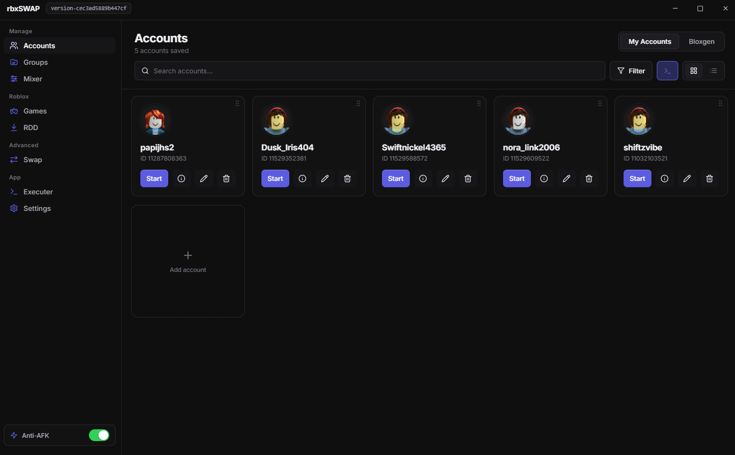Delete the Swiftnickel4365 account

click(x=468, y=179)
